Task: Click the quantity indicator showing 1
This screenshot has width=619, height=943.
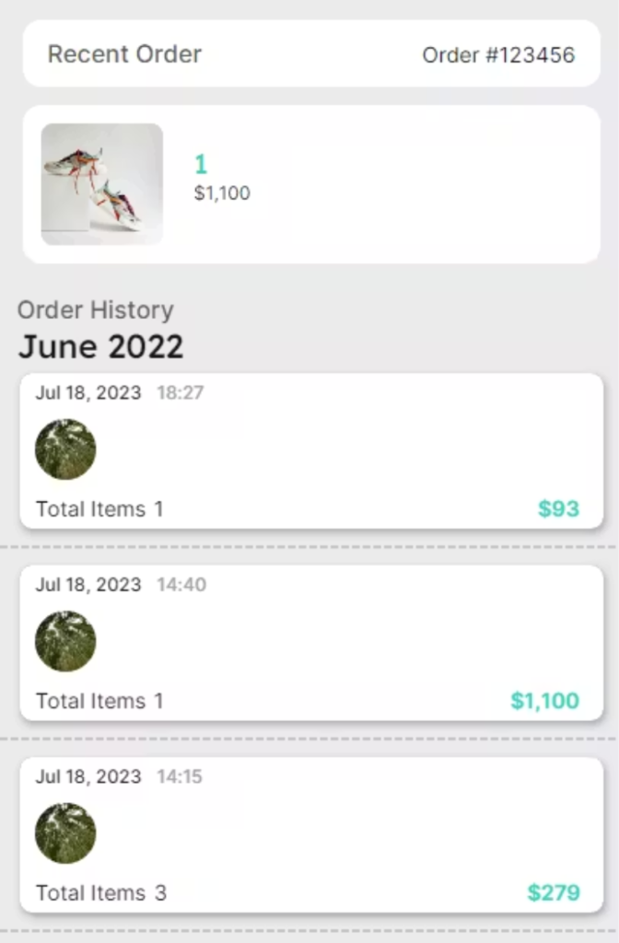Action: point(201,165)
